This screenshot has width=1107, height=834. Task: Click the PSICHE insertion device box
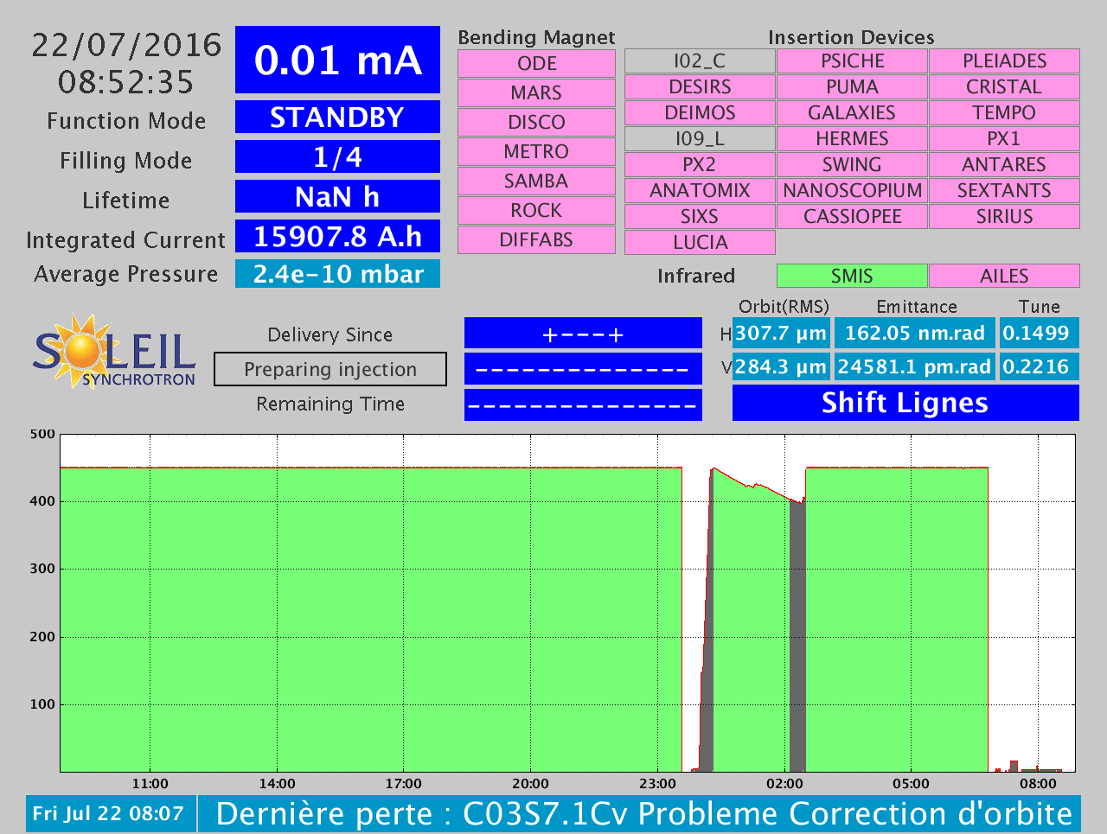852,61
